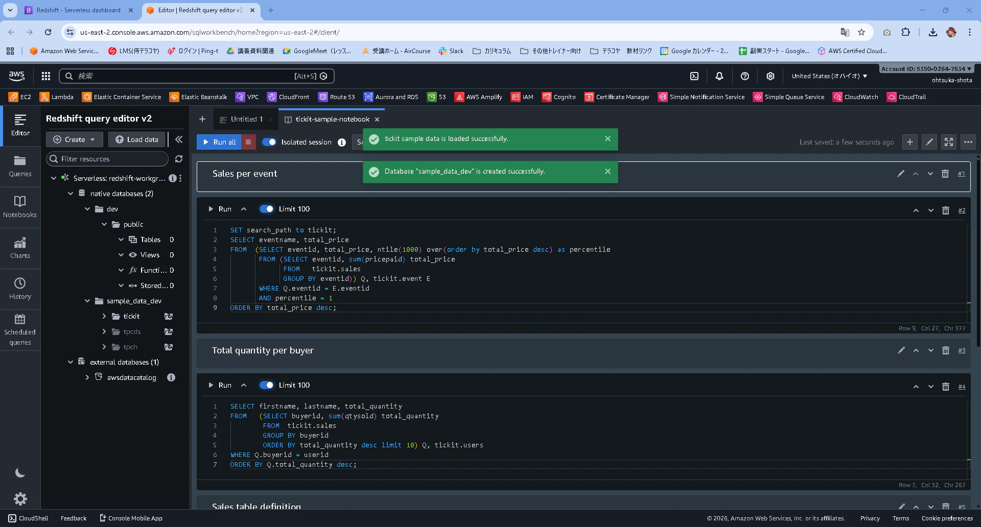The image size is (981, 527).
Task: Switch to the Untitled 1 tab
Action: tap(246, 119)
